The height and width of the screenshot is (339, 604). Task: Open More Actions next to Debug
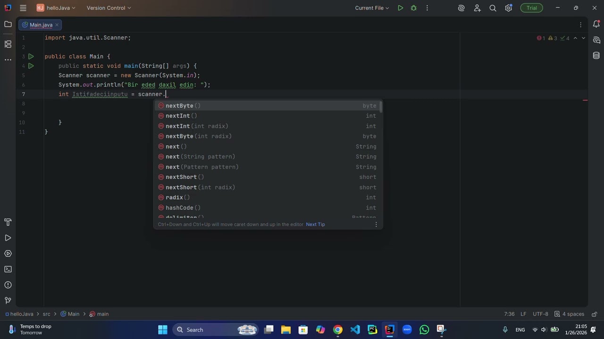[x=427, y=8]
